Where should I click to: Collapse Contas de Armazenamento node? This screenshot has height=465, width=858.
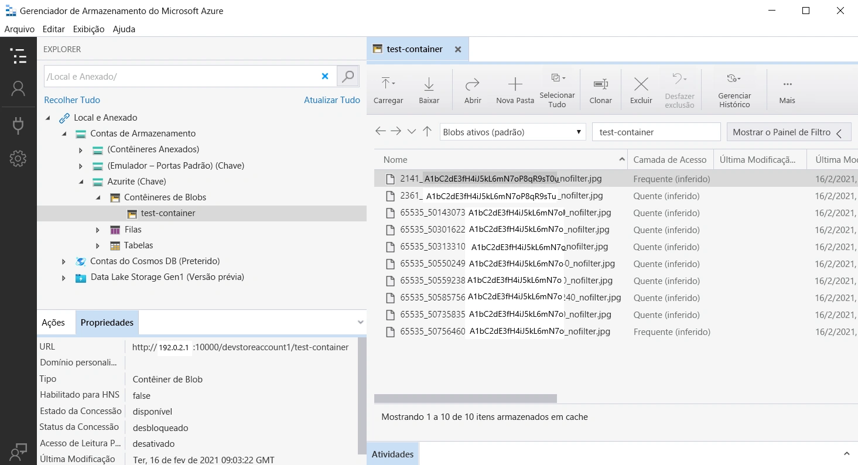[x=64, y=134]
